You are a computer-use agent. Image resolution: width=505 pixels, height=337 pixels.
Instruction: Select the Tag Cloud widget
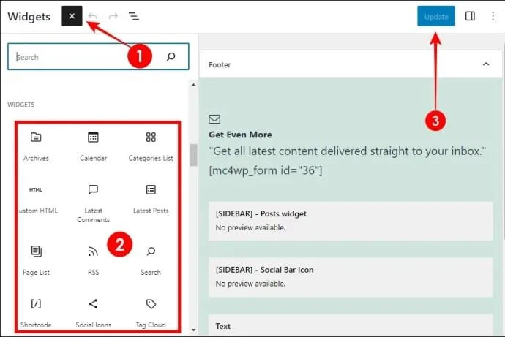[151, 314]
